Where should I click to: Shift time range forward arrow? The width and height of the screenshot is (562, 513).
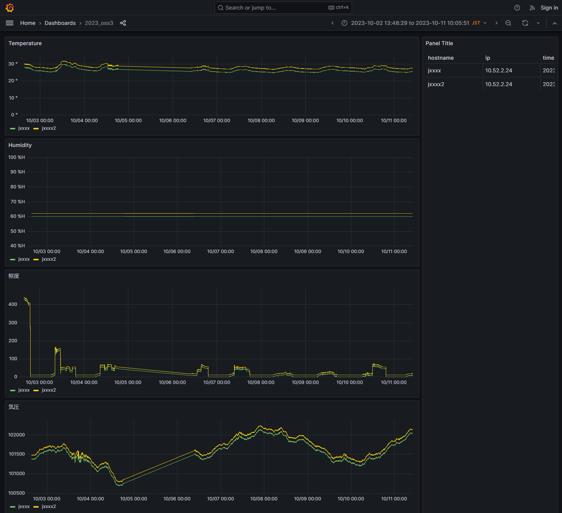(x=496, y=23)
